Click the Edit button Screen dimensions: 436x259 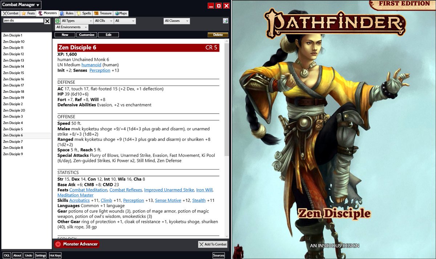tap(109, 35)
